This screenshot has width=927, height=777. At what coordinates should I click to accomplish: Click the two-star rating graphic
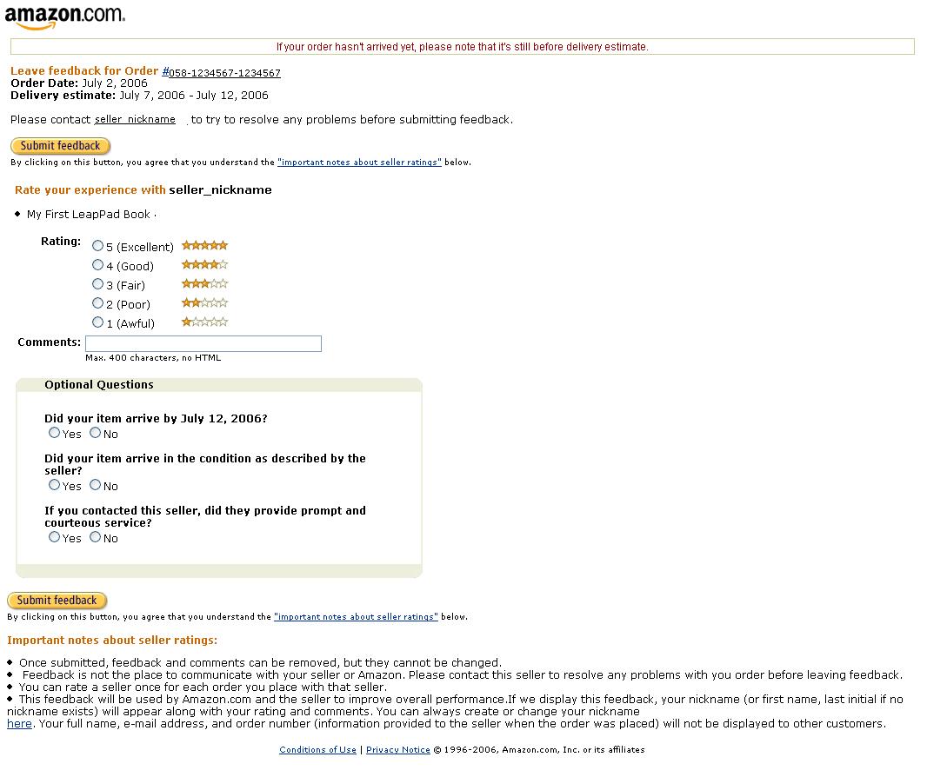(x=204, y=303)
